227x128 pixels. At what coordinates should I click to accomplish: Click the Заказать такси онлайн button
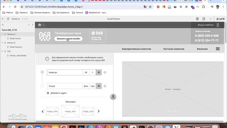coord(68,39)
